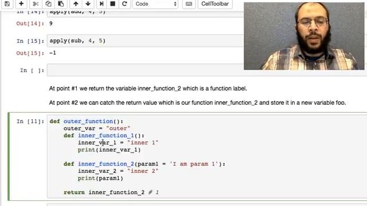This screenshot has width=367, height=206.
Task: Click the 'At point #1' markdown paragraph
Action: [x=148, y=89]
